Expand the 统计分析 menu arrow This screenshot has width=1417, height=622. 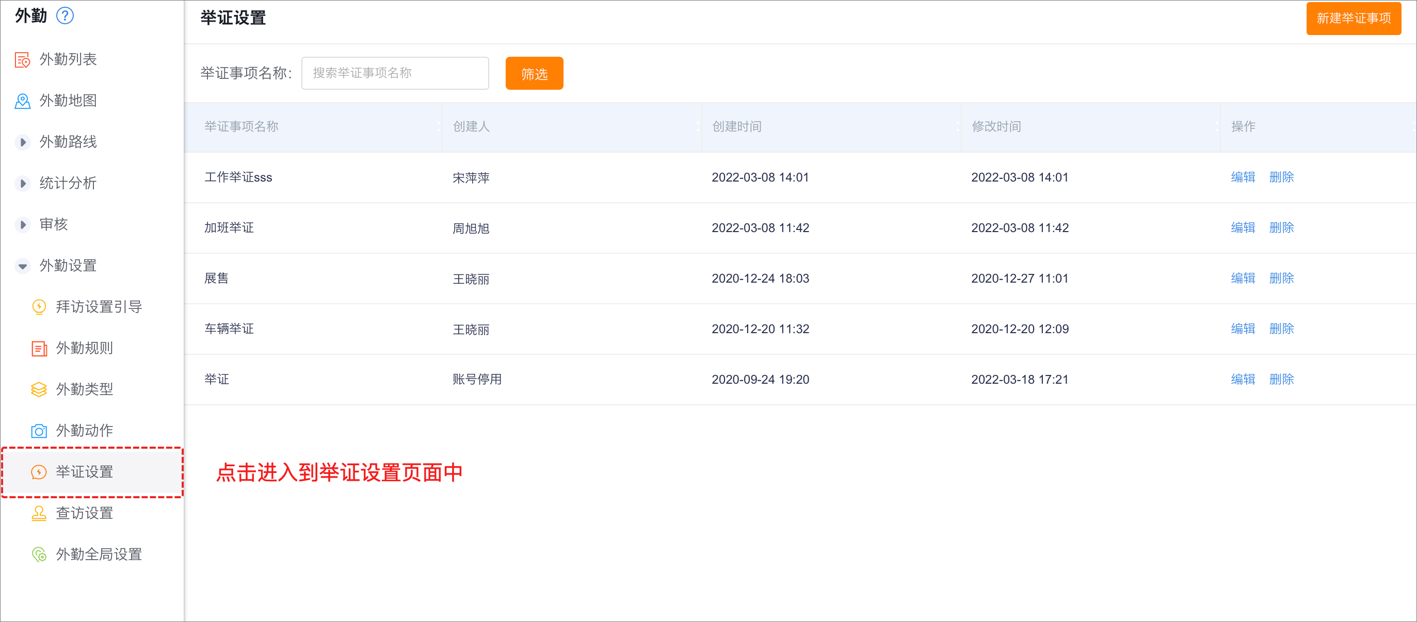tap(23, 183)
